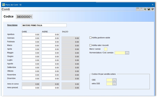
Task: Click the Anno in corso DARE total
Action: click(x=31, y=84)
